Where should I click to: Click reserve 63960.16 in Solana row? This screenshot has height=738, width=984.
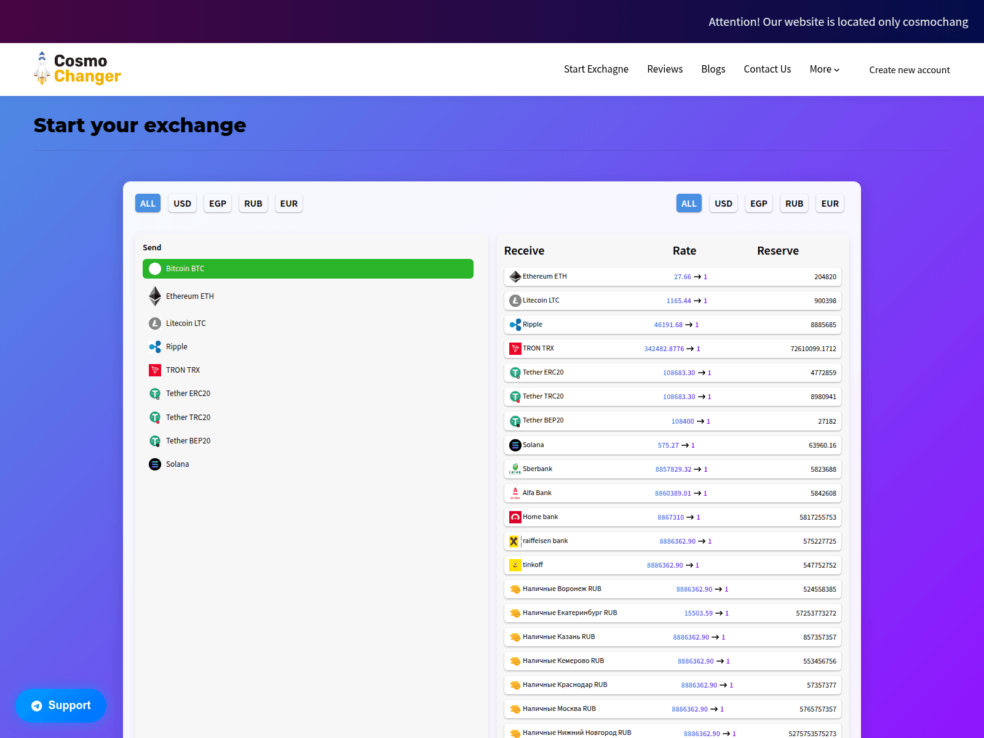click(822, 445)
